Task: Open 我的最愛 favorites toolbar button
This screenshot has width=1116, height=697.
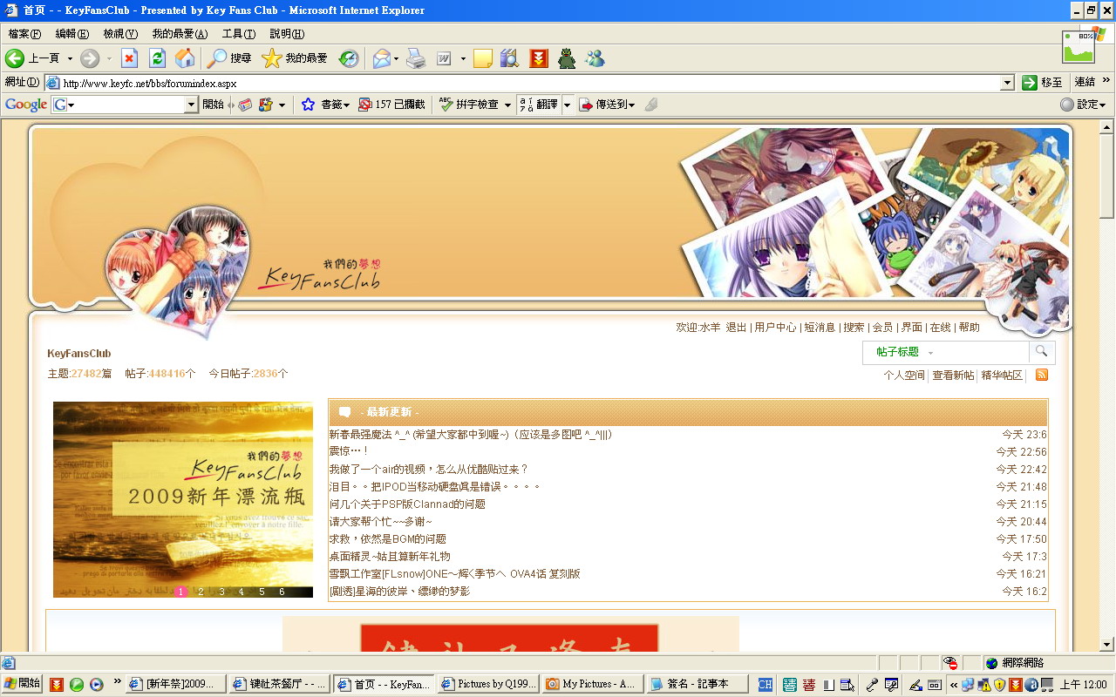Action: pyautogui.click(x=295, y=58)
